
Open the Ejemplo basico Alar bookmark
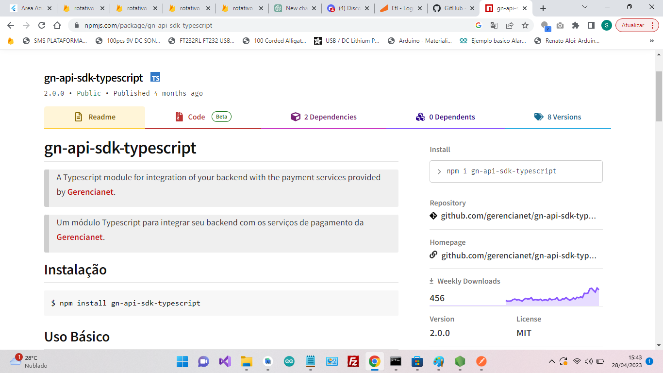coord(493,41)
